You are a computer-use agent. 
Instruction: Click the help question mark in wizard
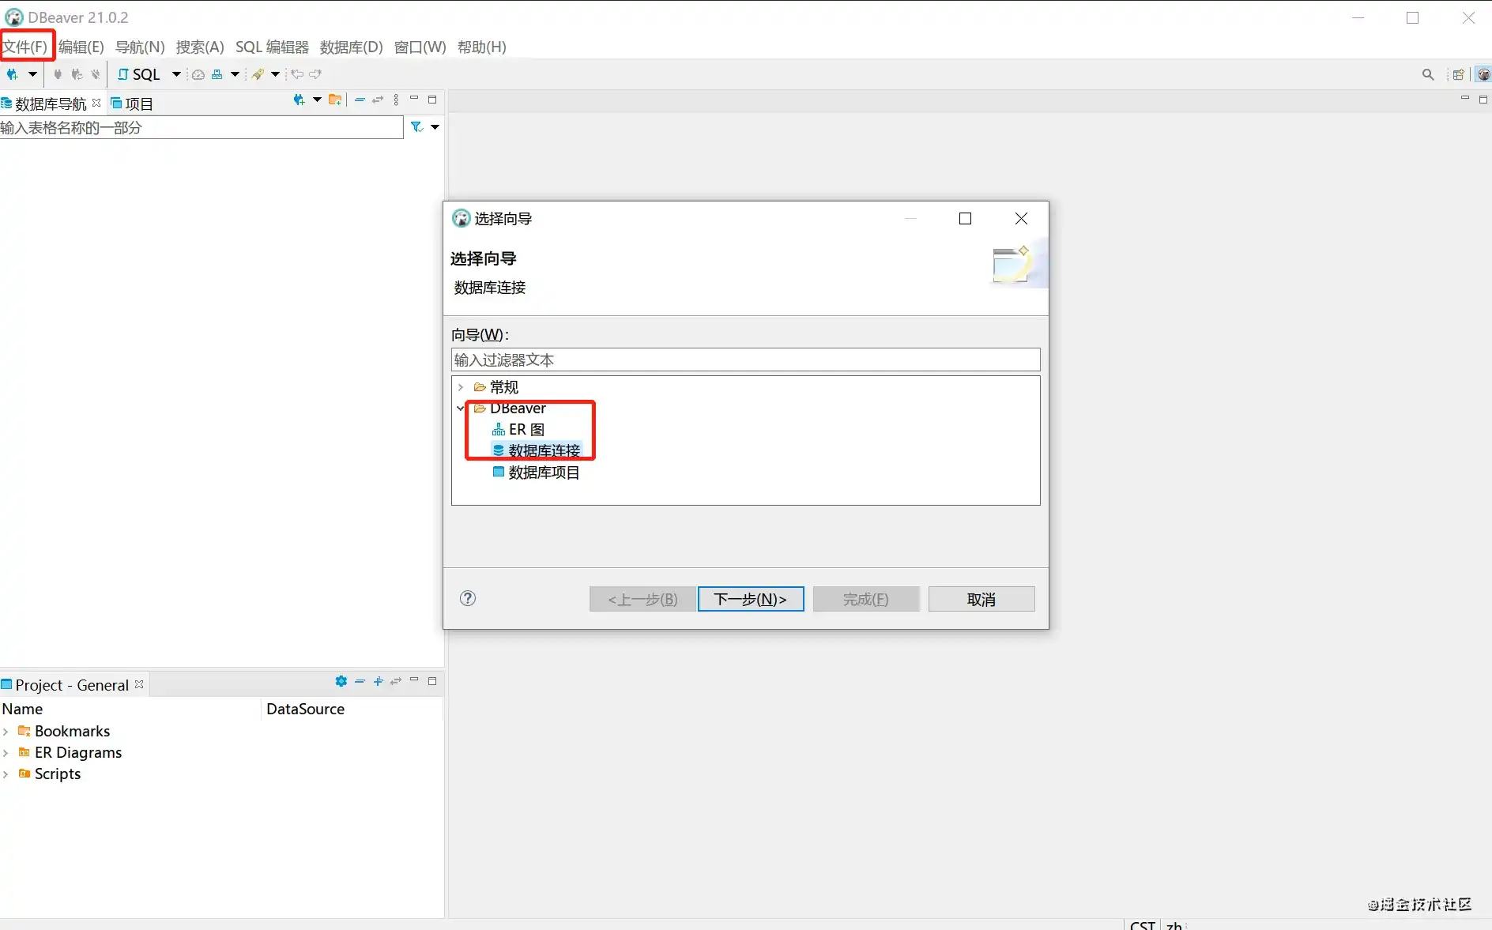click(x=468, y=598)
